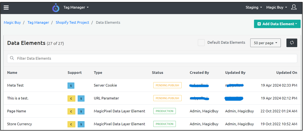Open the user profile icon
Viewport: 303px width, 131px height.
(294, 7)
